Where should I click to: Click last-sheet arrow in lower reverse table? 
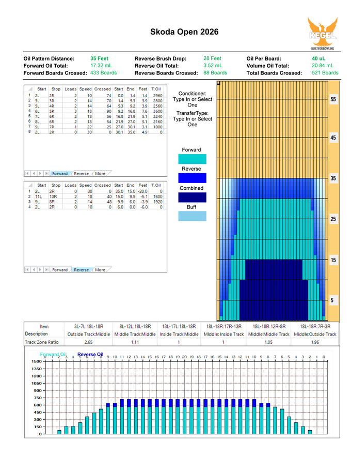[46, 270]
